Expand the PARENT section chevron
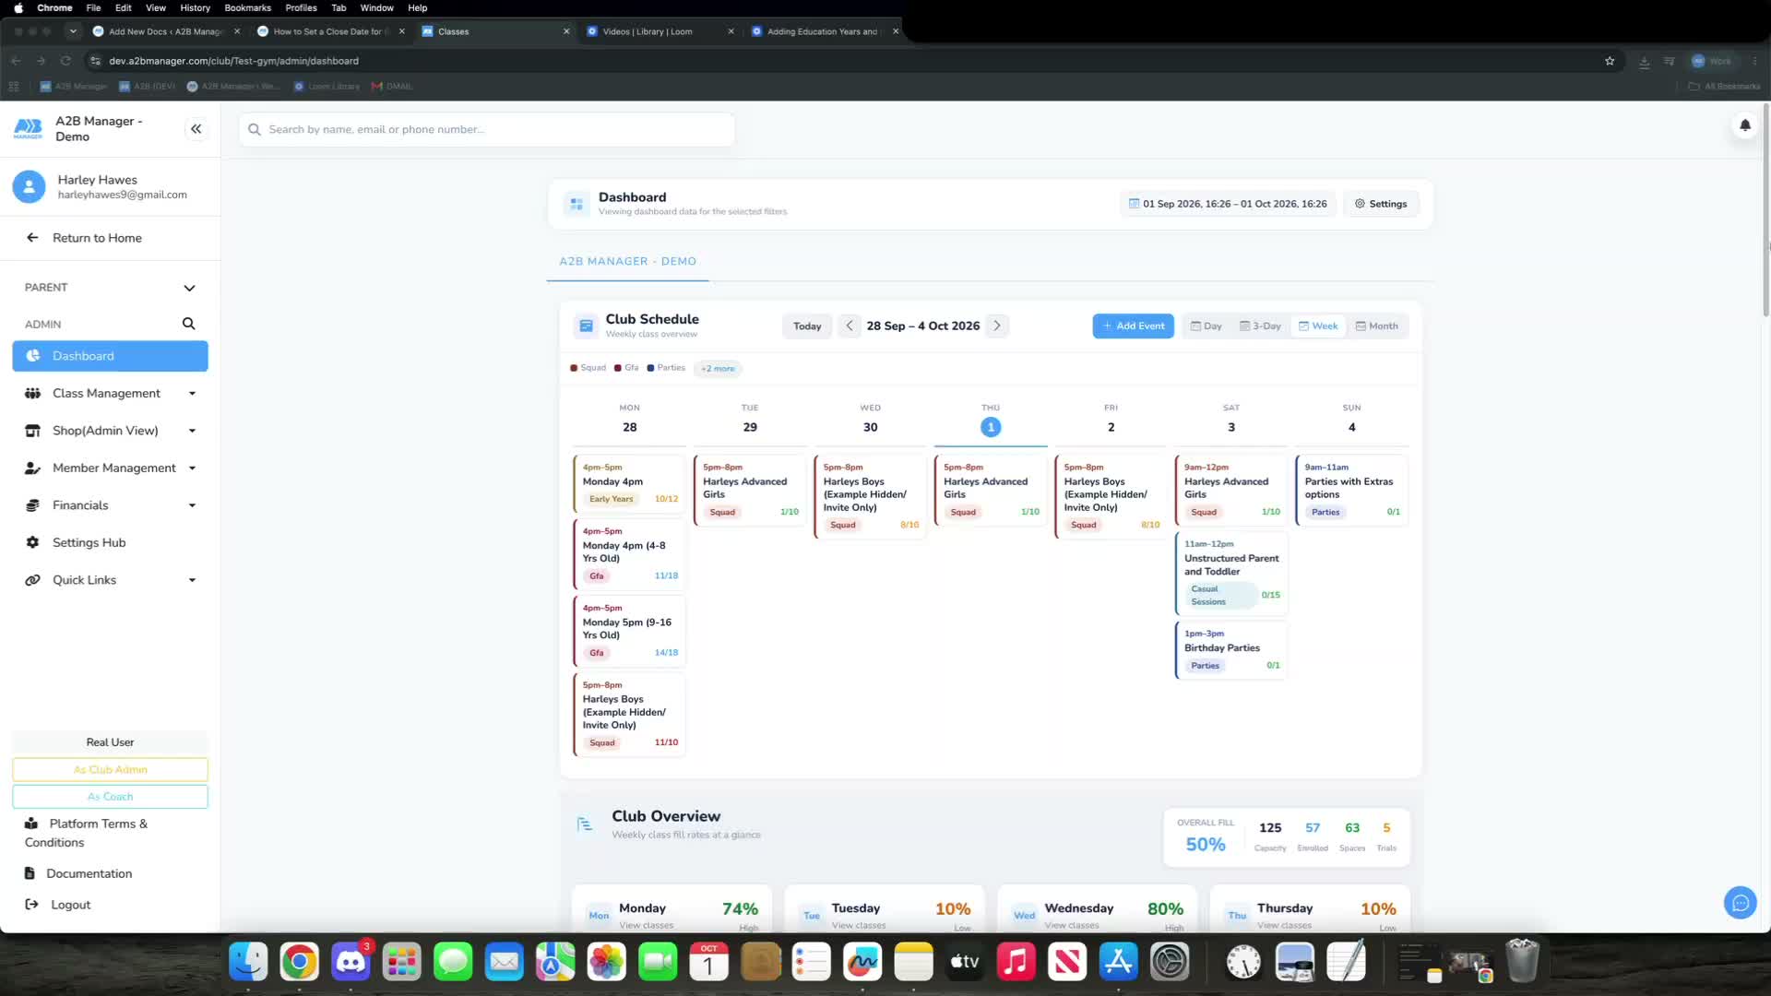The height and width of the screenshot is (996, 1771). [189, 288]
